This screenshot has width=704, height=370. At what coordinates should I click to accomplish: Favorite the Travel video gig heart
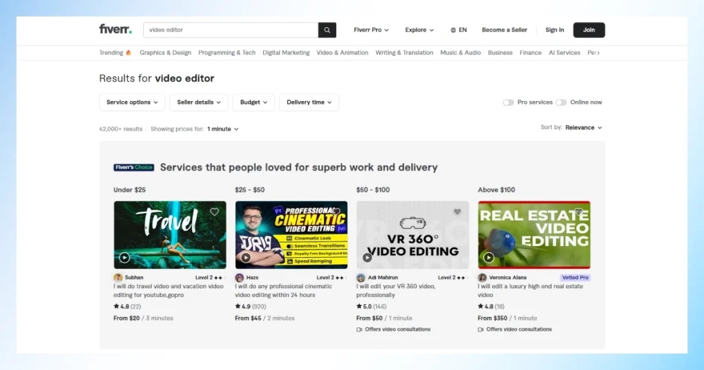(214, 212)
